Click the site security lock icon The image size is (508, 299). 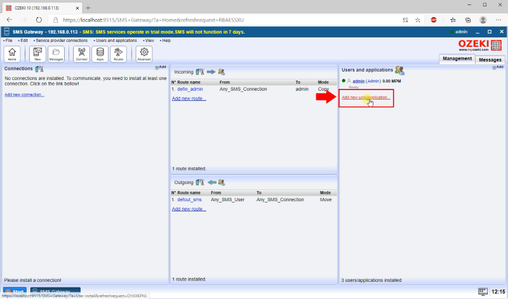(x=56, y=20)
